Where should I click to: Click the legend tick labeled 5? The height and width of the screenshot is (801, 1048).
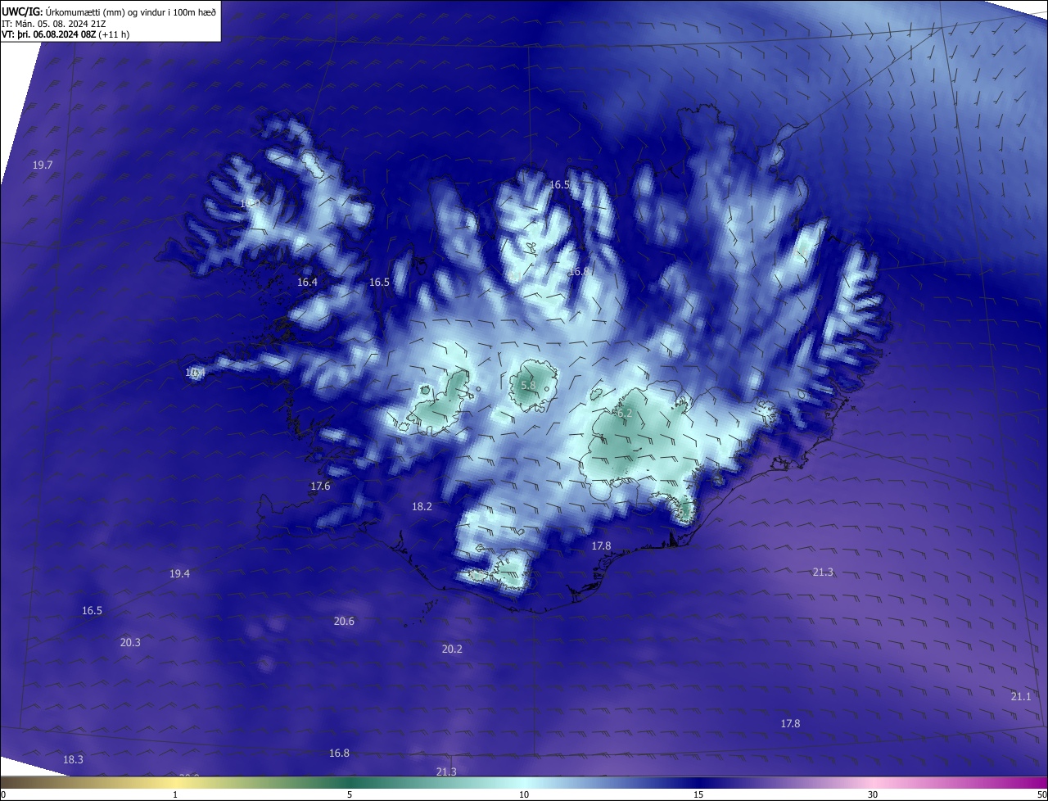click(x=350, y=795)
